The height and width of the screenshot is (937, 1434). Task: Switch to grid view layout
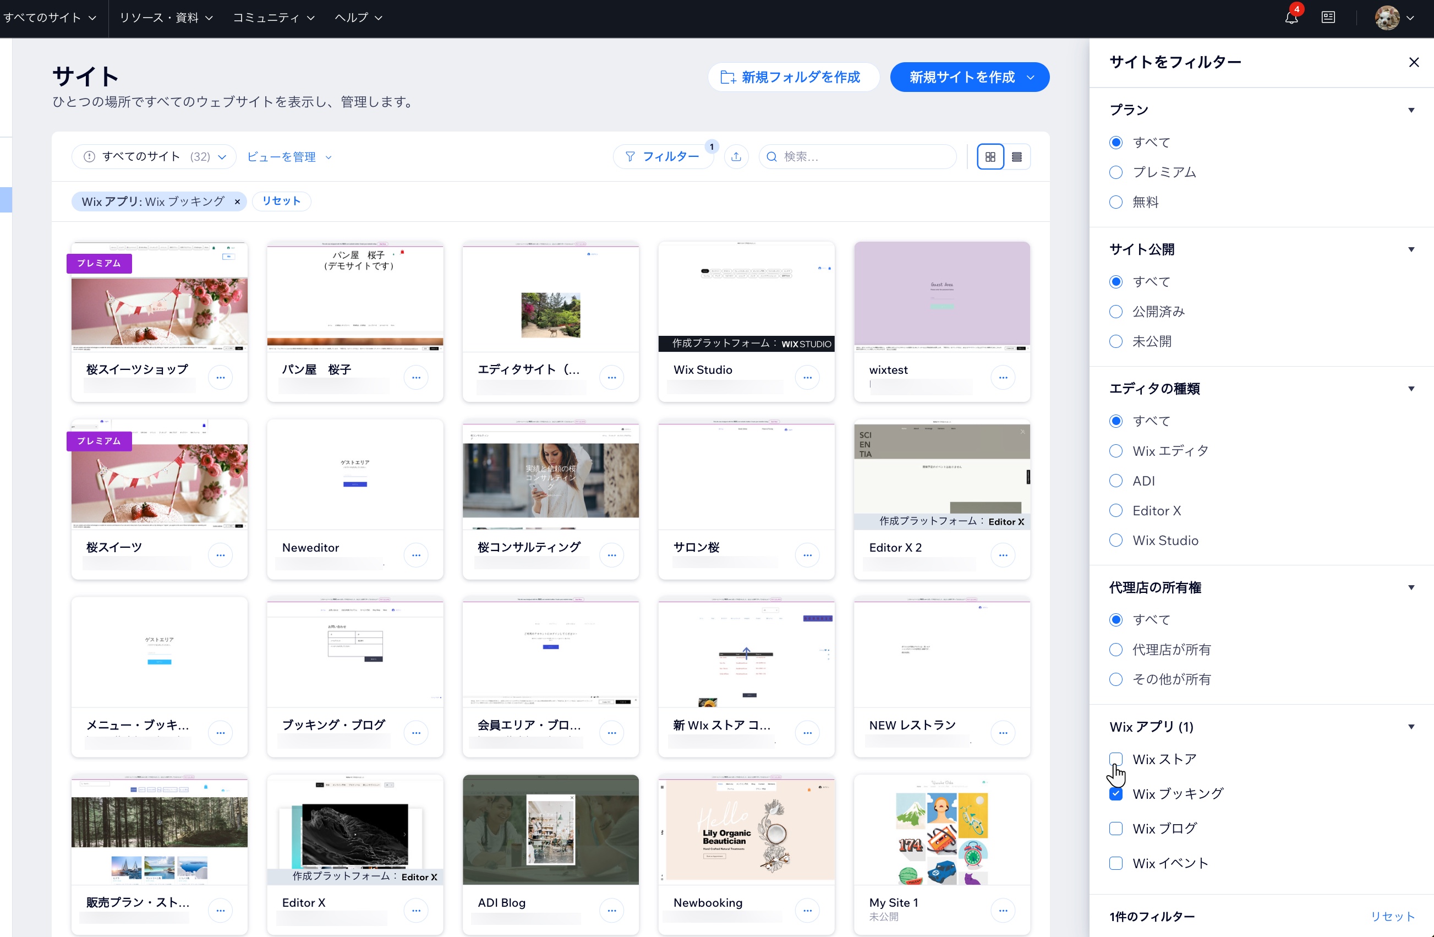pyautogui.click(x=990, y=157)
